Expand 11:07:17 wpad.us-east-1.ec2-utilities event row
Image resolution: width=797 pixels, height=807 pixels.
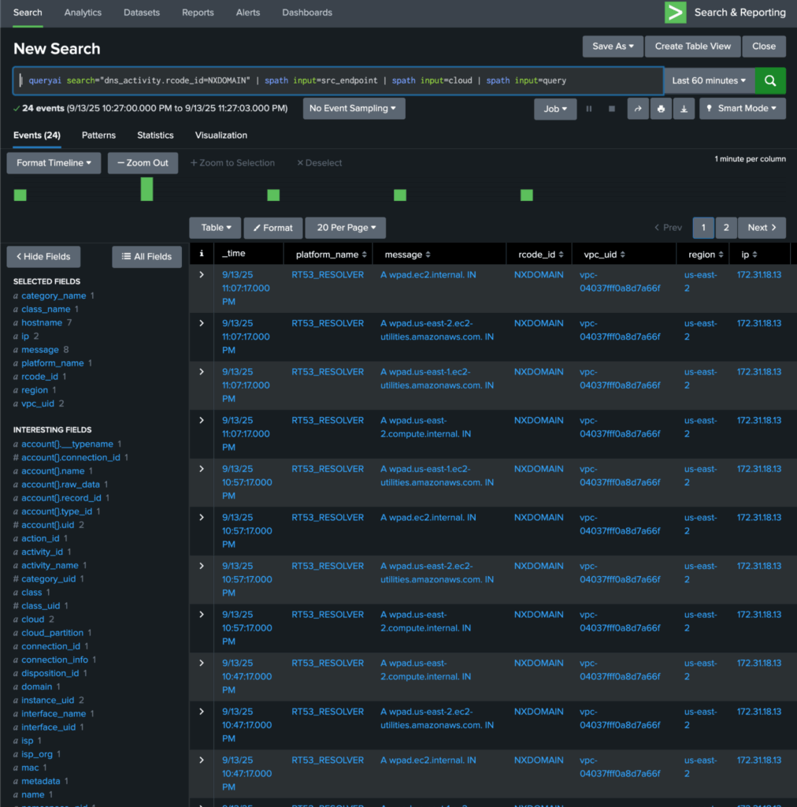click(202, 372)
